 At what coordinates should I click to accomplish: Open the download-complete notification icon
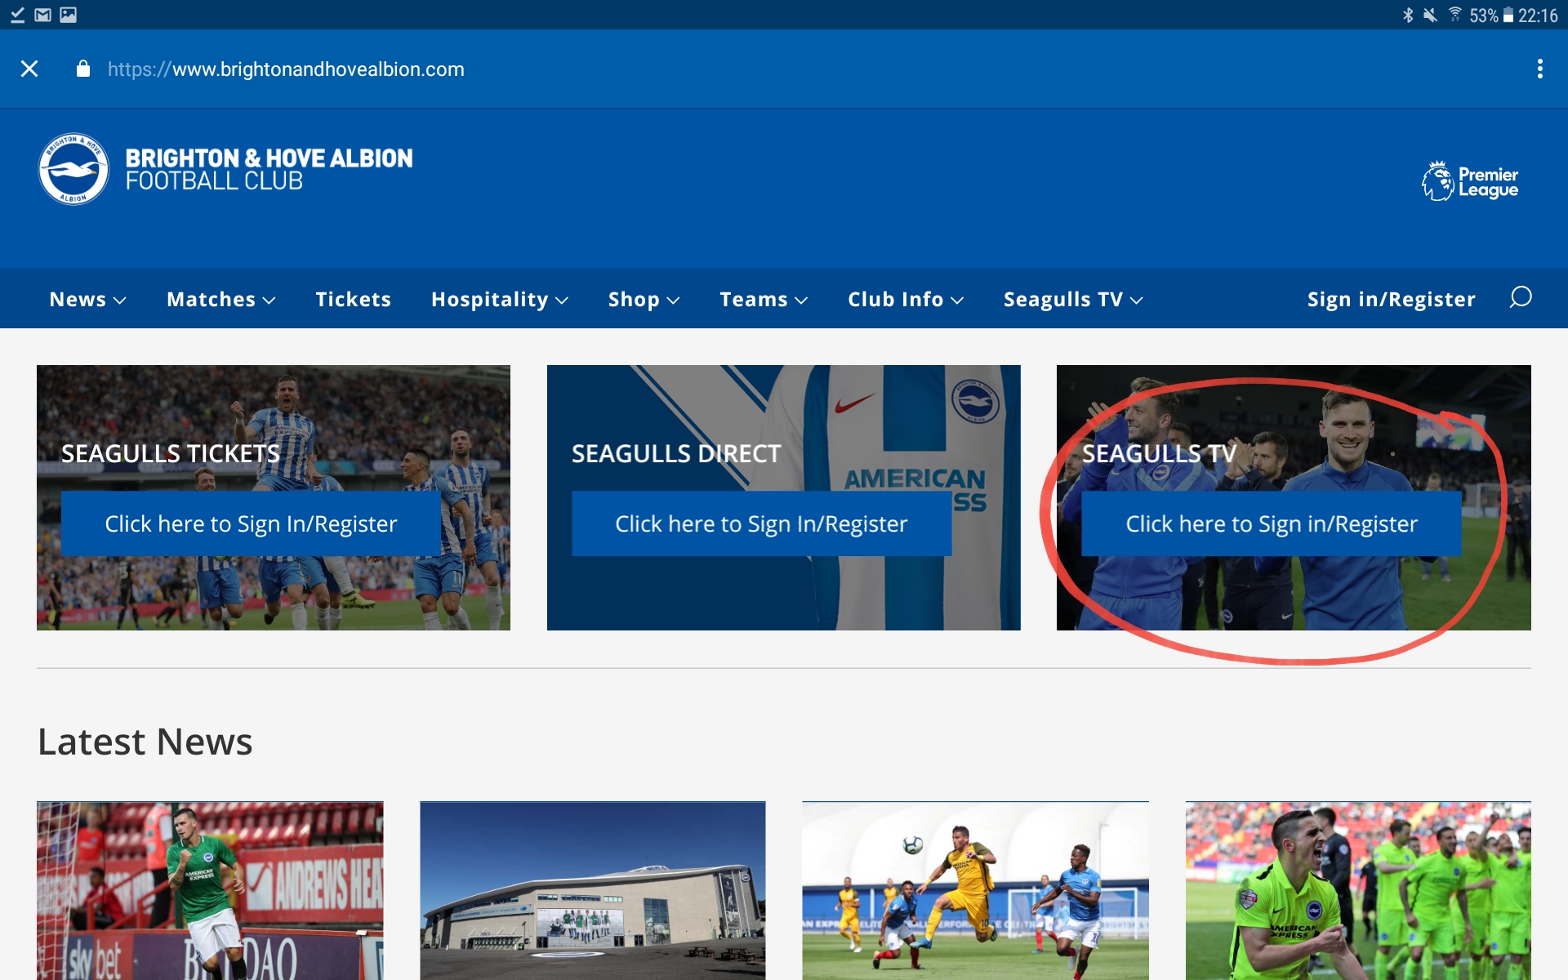[17, 15]
